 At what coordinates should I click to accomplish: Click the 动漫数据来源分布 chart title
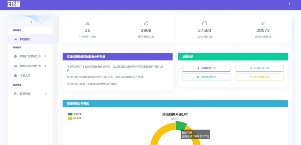coord(175,114)
